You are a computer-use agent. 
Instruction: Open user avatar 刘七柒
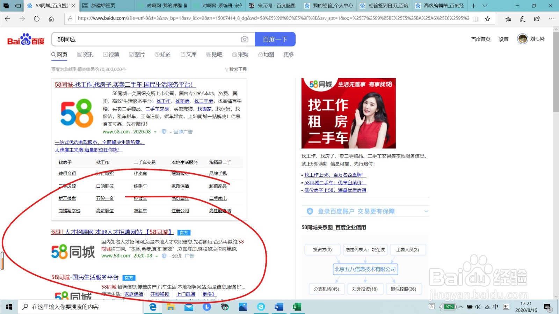[x=523, y=39]
